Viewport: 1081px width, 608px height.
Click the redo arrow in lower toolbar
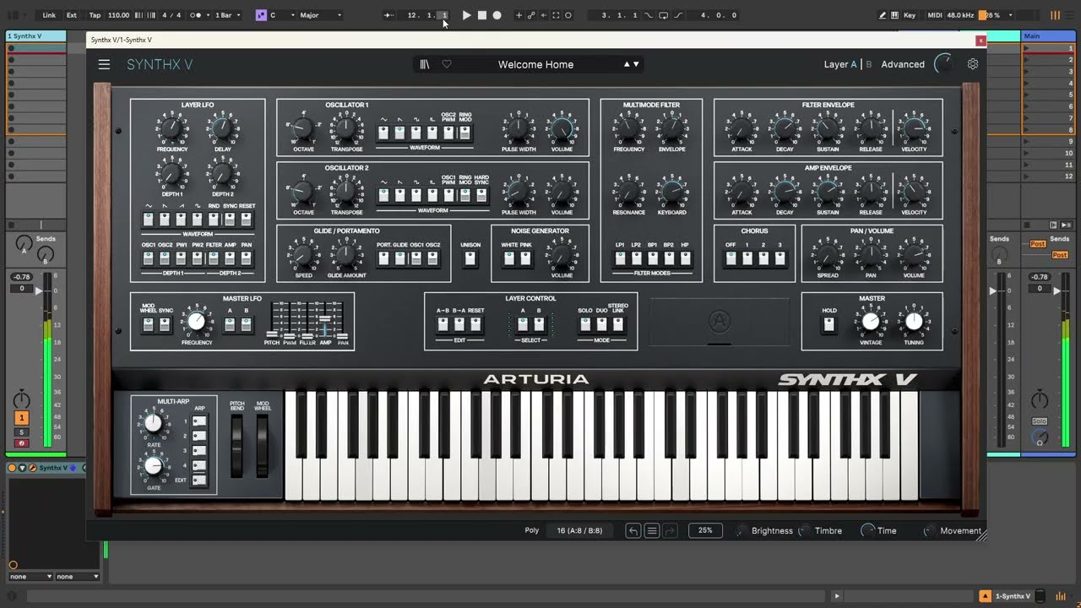pyautogui.click(x=670, y=530)
